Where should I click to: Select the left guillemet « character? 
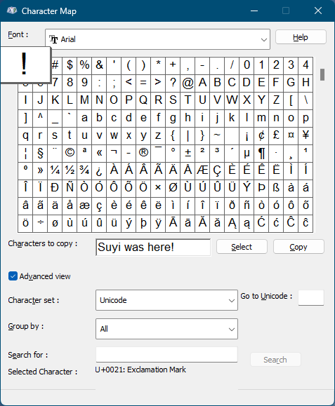99,153
